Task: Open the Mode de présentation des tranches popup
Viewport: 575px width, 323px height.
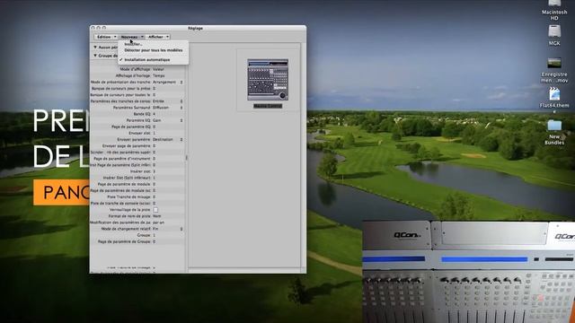Action: click(168, 82)
